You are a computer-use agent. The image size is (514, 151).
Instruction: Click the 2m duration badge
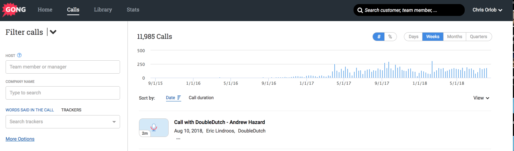(144, 133)
